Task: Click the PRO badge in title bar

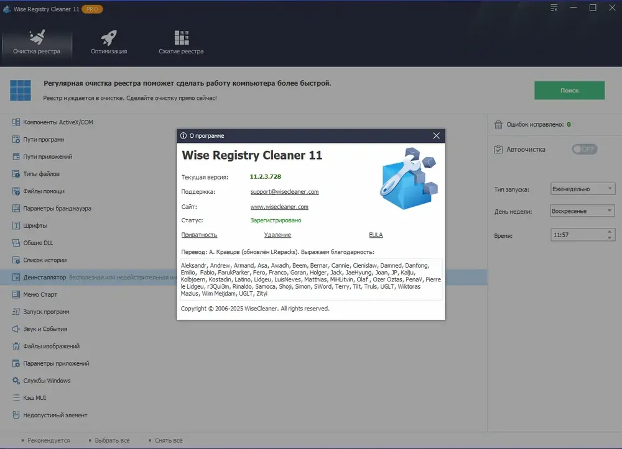Action: 92,9
